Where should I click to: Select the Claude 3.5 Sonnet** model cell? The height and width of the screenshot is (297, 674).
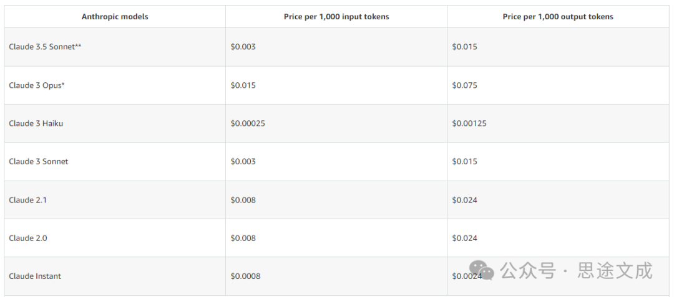click(x=45, y=47)
